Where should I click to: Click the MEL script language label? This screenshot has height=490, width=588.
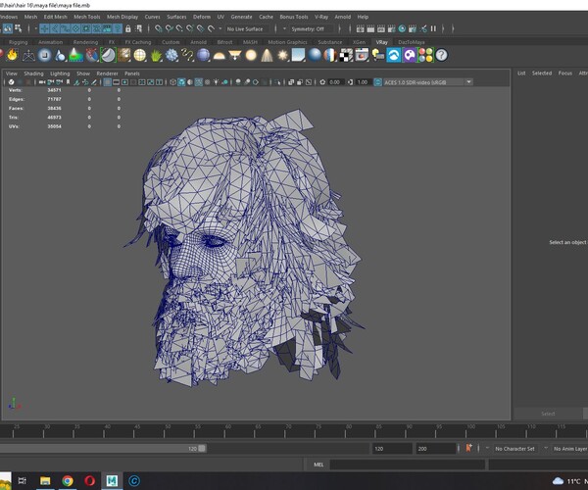tap(318, 465)
